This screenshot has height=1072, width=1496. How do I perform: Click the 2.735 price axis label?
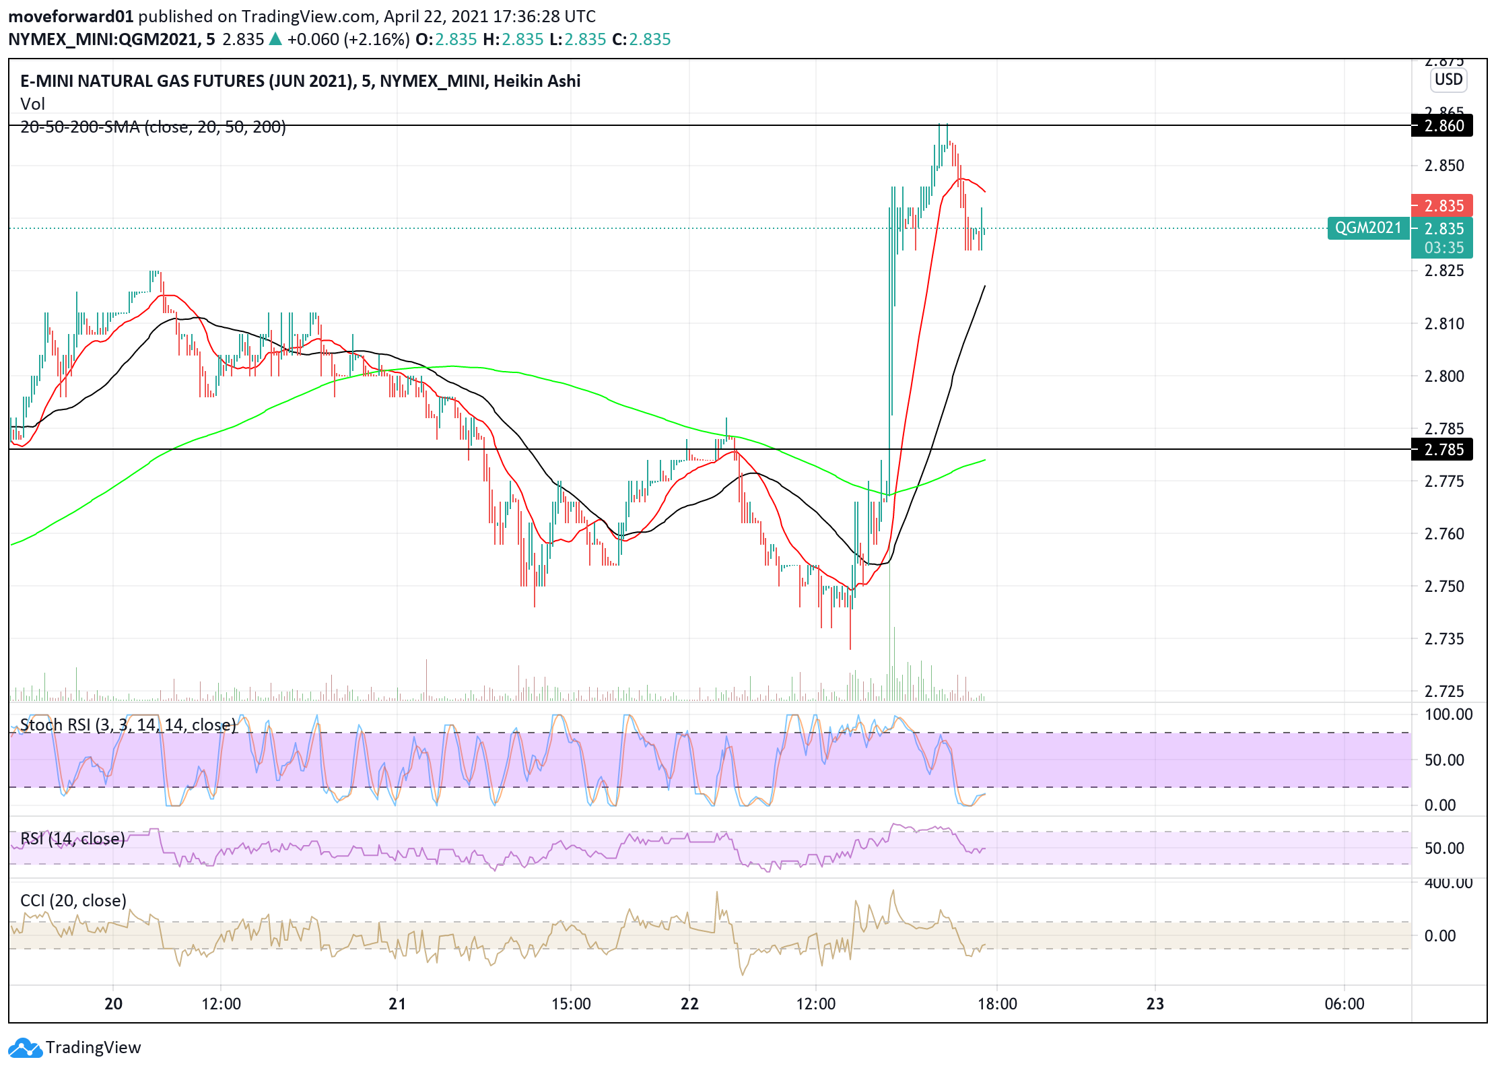click(x=1443, y=639)
